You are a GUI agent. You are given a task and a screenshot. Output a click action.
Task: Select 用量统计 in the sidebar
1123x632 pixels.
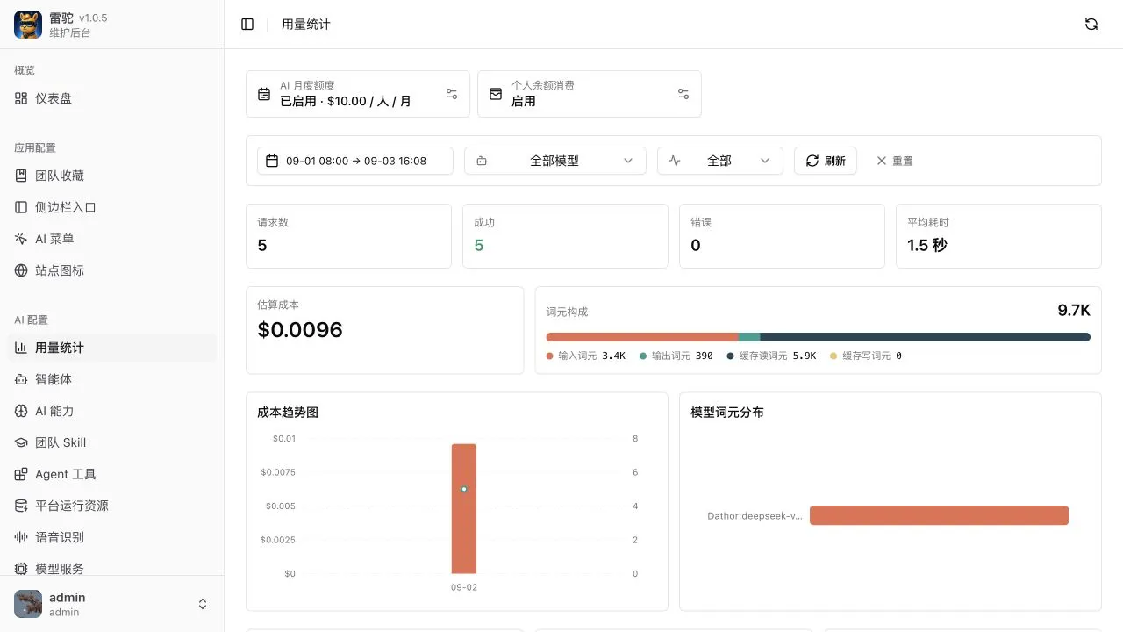112,348
